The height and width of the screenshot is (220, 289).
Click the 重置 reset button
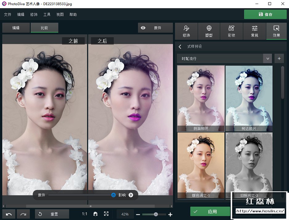click(52, 214)
